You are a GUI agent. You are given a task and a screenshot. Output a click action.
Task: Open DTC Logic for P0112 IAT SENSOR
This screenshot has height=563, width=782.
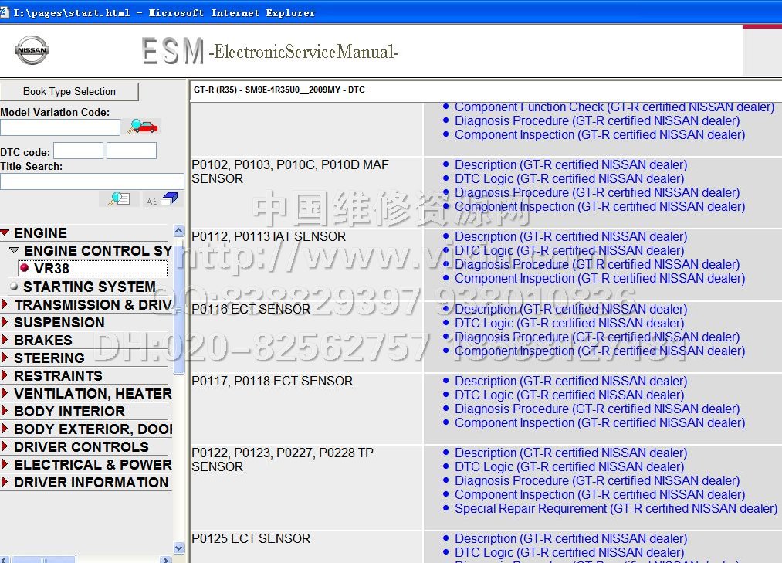[x=569, y=250]
